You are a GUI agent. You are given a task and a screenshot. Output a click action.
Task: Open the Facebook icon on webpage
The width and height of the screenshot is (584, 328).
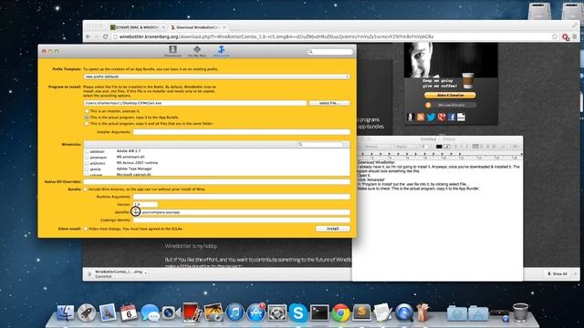(452, 118)
